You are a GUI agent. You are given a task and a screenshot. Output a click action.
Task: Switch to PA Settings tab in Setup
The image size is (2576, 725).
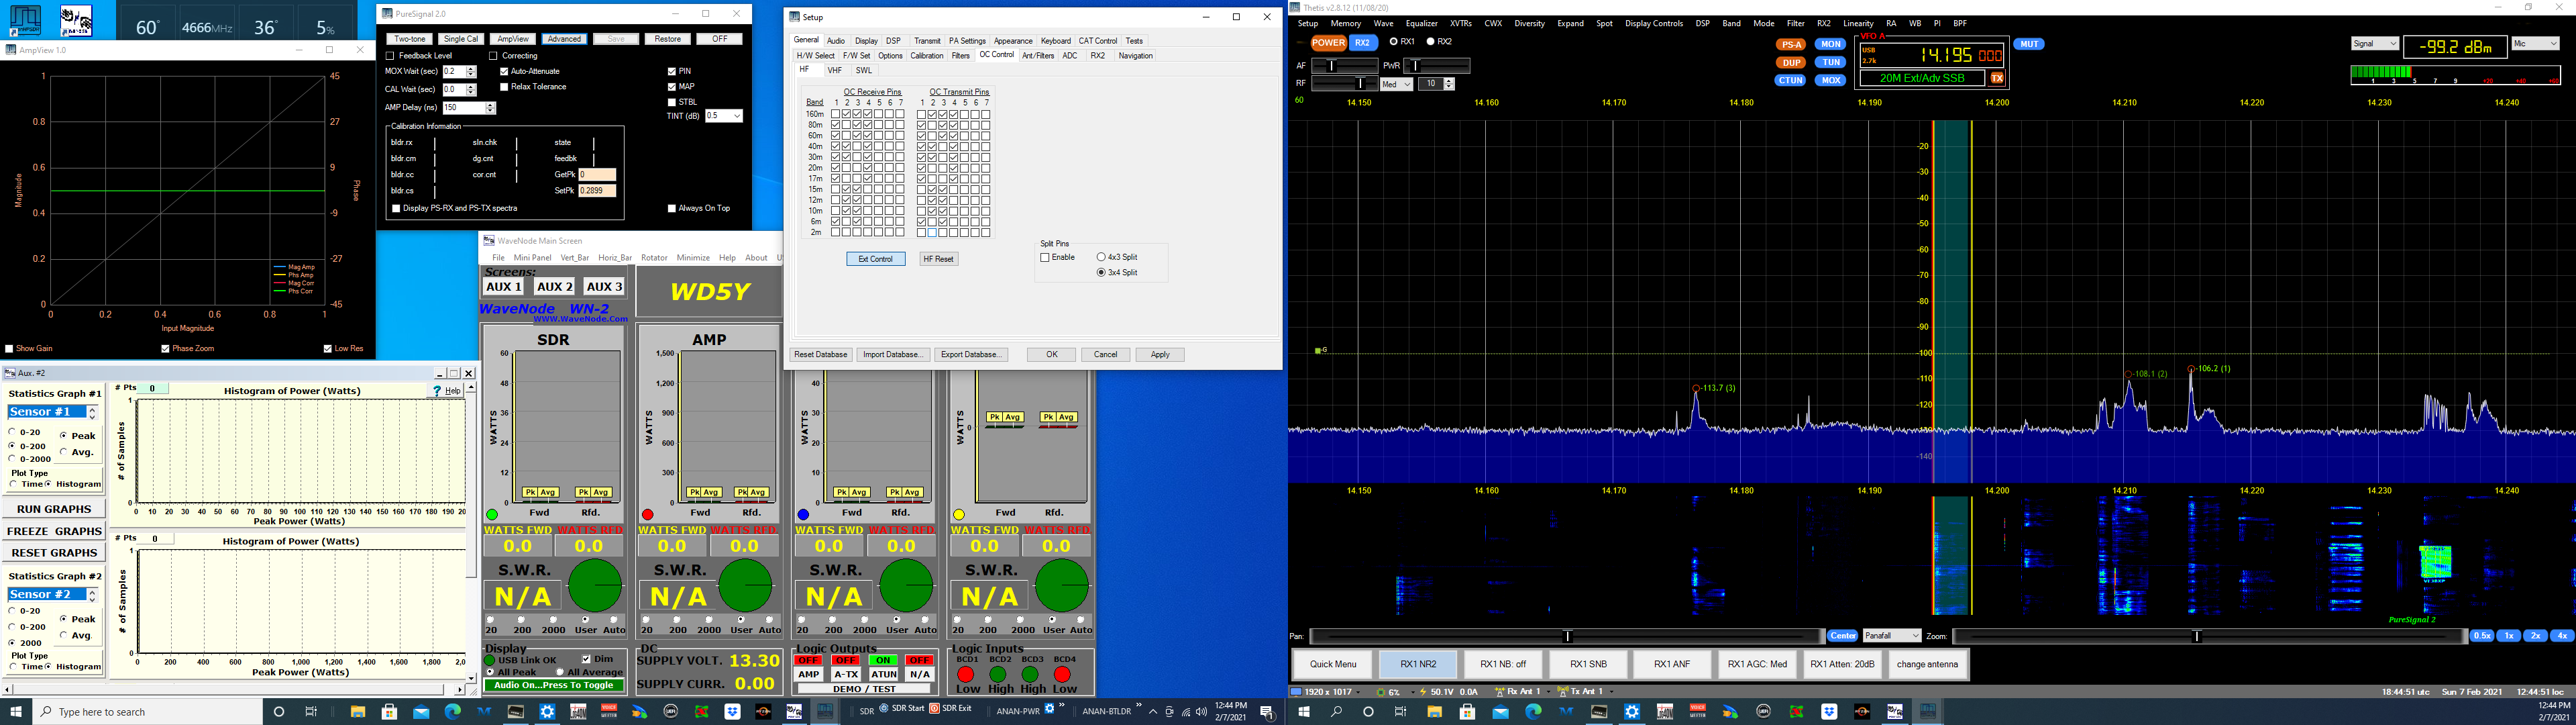point(967,41)
